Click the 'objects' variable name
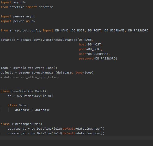The image size is (153, 146). (x=7, y=72)
